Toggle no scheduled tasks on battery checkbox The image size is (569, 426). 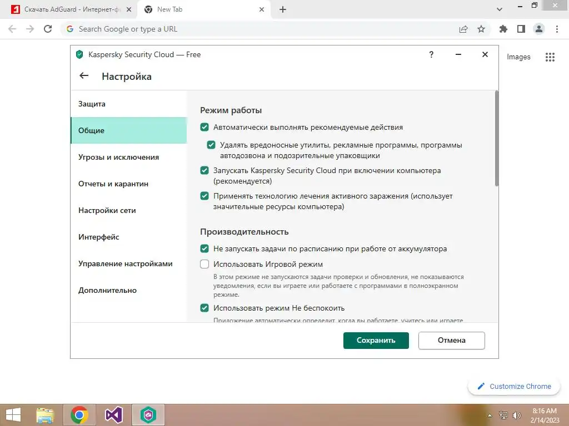tap(204, 248)
